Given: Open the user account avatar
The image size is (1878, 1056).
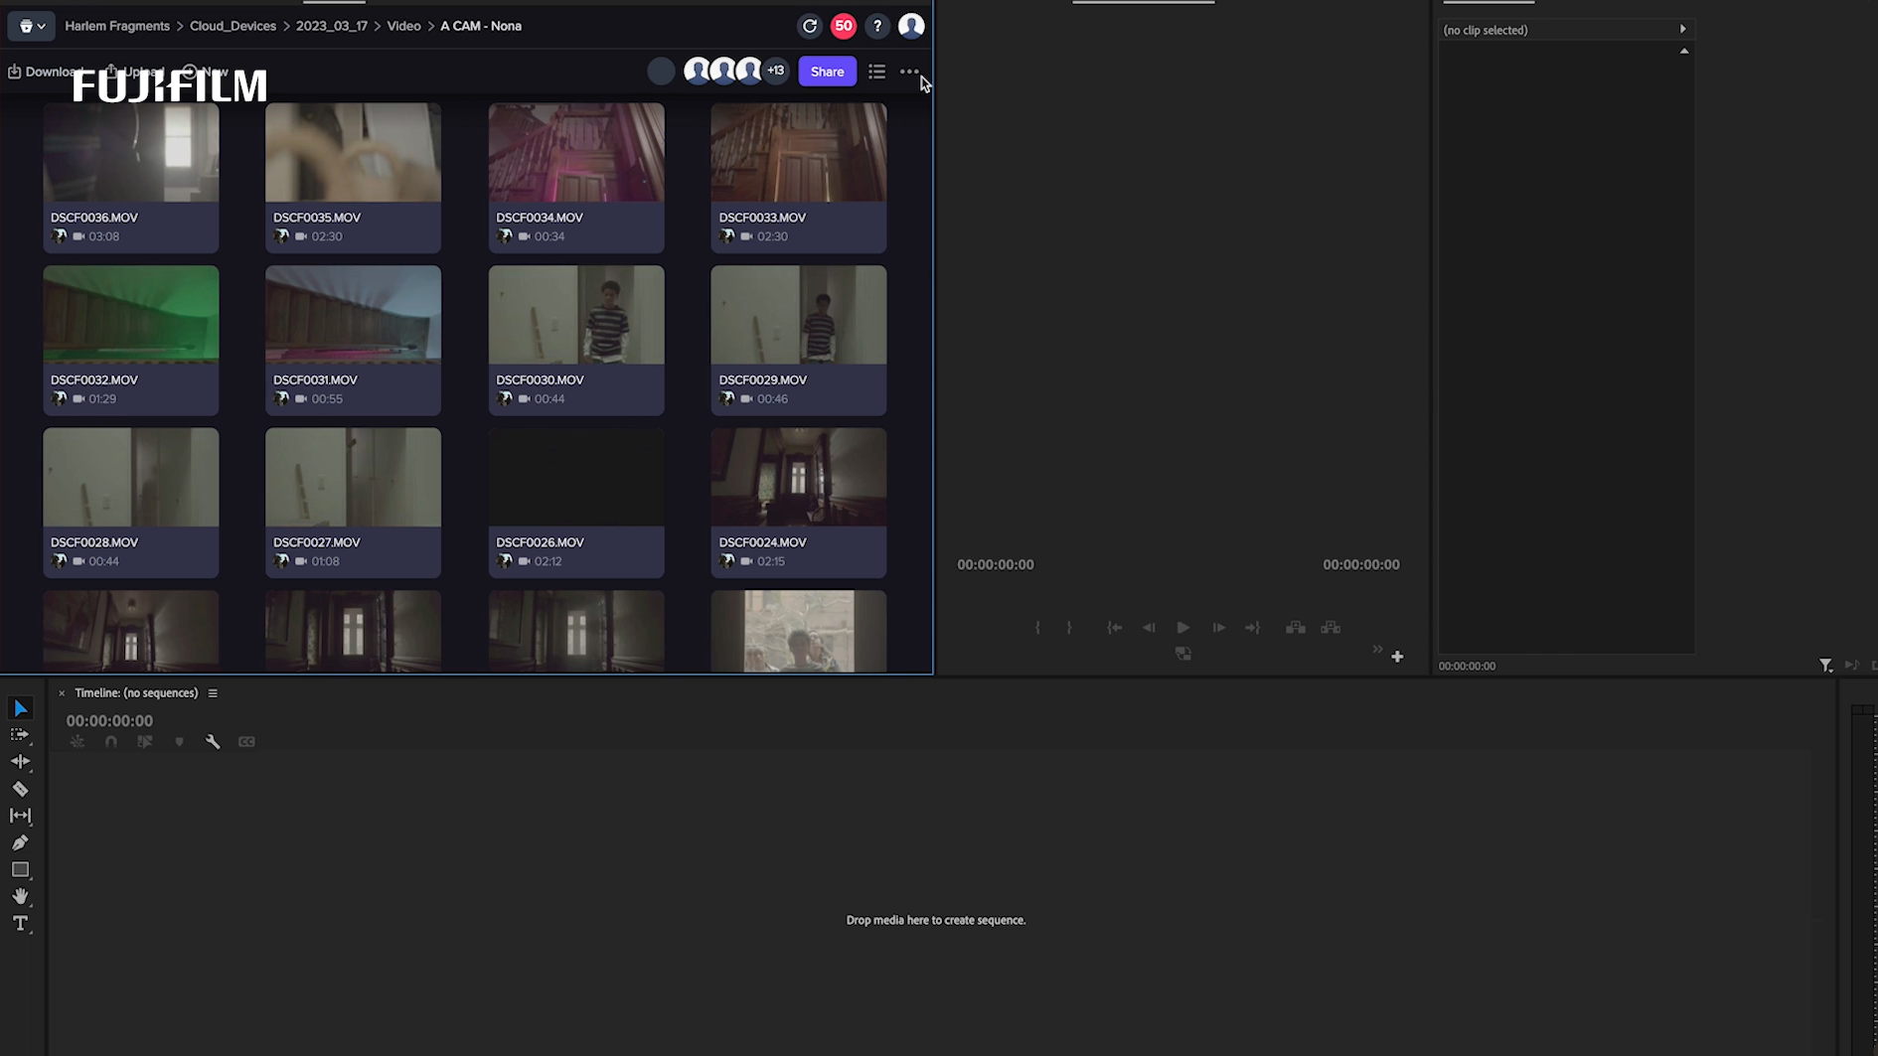Looking at the screenshot, I should pyautogui.click(x=911, y=26).
